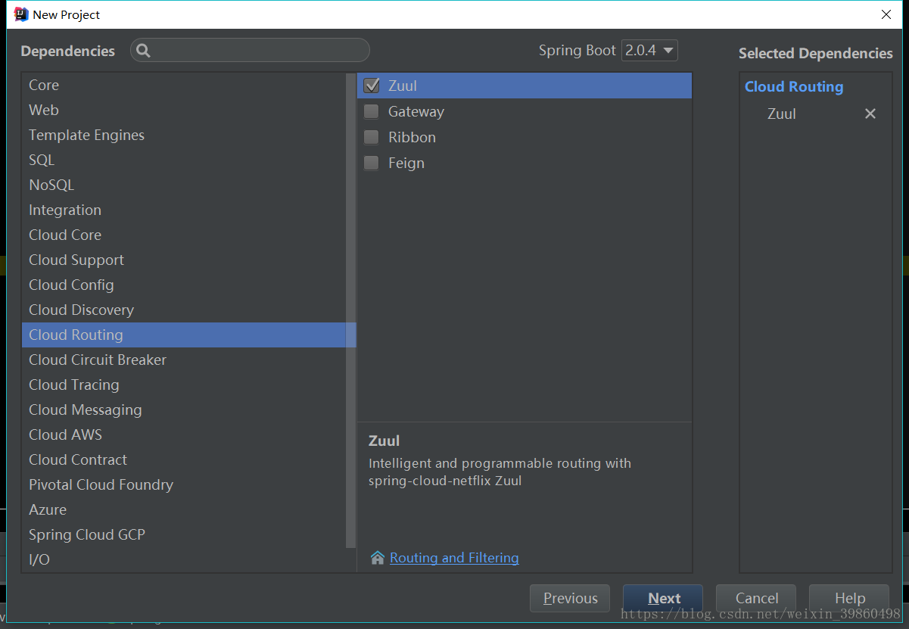Check the Gateway dependency checkbox
This screenshot has width=909, height=629.
(371, 111)
